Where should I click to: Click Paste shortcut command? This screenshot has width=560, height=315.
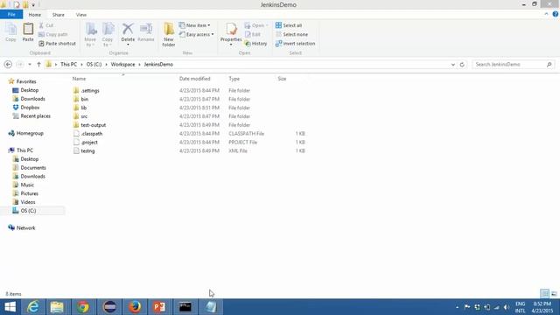57,43
